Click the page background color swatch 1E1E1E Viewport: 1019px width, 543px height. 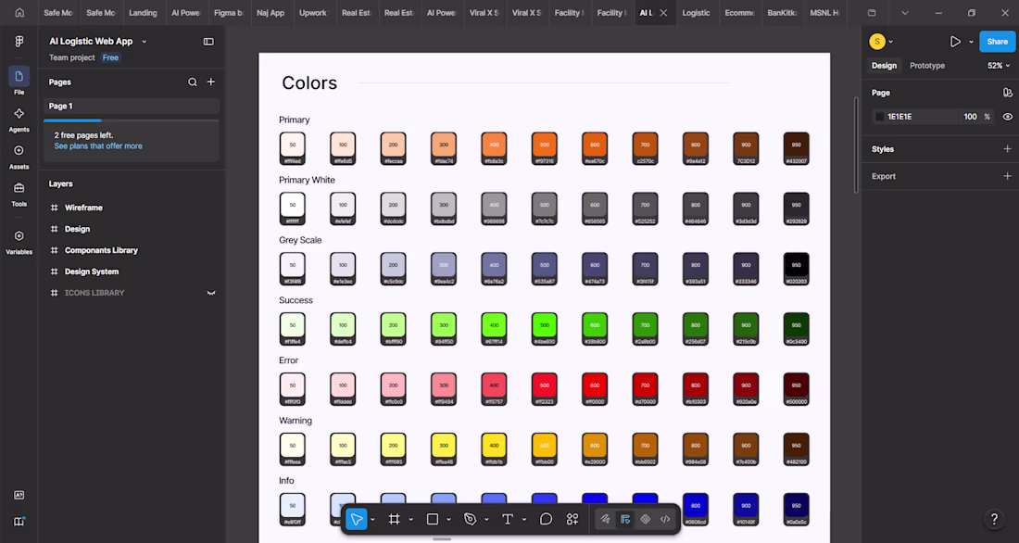pyautogui.click(x=879, y=117)
